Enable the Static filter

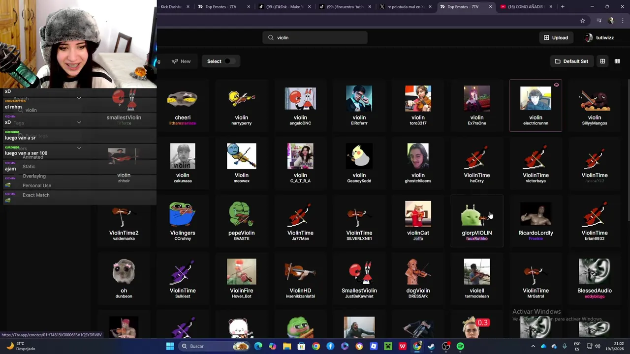[x=29, y=166]
